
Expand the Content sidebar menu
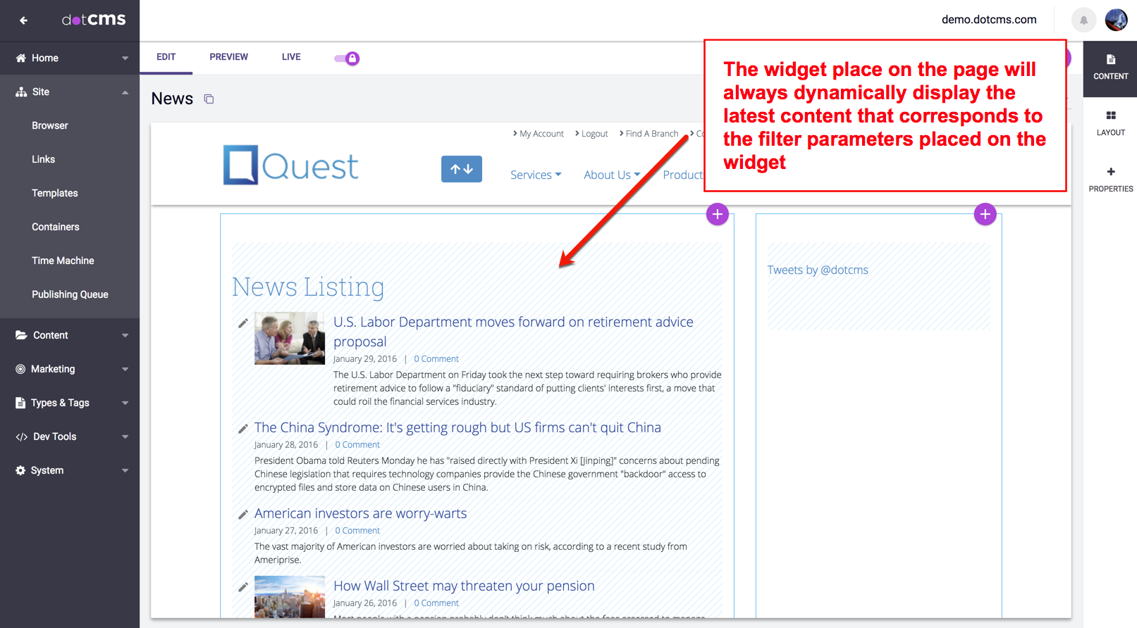pyautogui.click(x=70, y=335)
